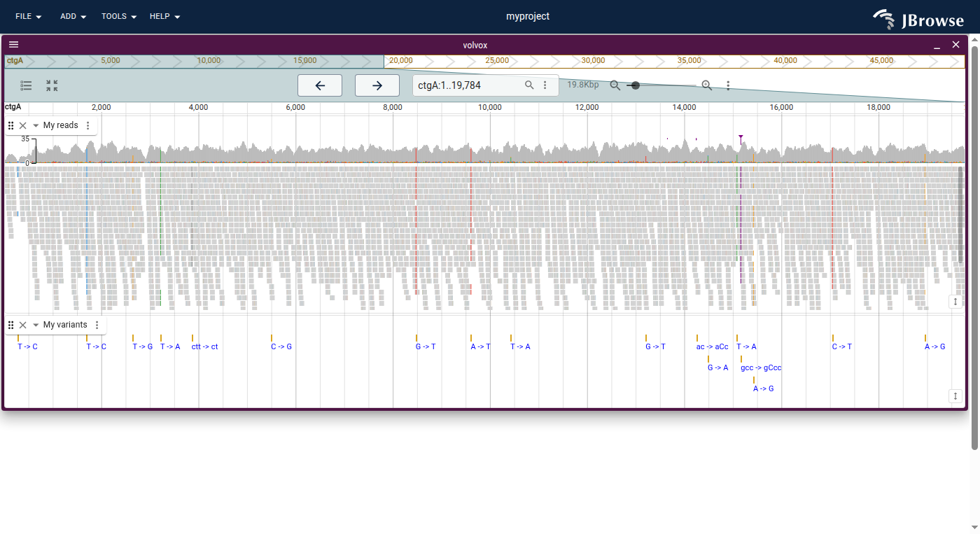This screenshot has width=980, height=534.
Task: Toggle the hide header collapse icon
Action: [x=52, y=85]
